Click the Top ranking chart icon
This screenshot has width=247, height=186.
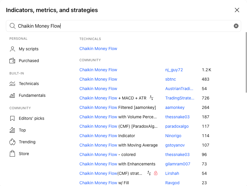click(12, 130)
